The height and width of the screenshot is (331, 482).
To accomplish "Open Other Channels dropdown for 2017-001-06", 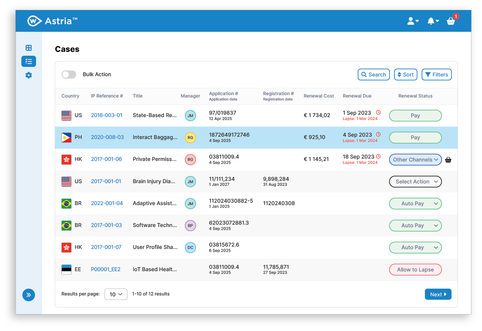I will pos(415,160).
